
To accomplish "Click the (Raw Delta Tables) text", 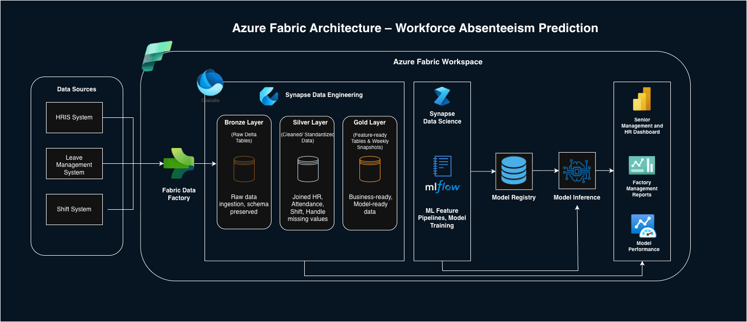I will (244, 138).
